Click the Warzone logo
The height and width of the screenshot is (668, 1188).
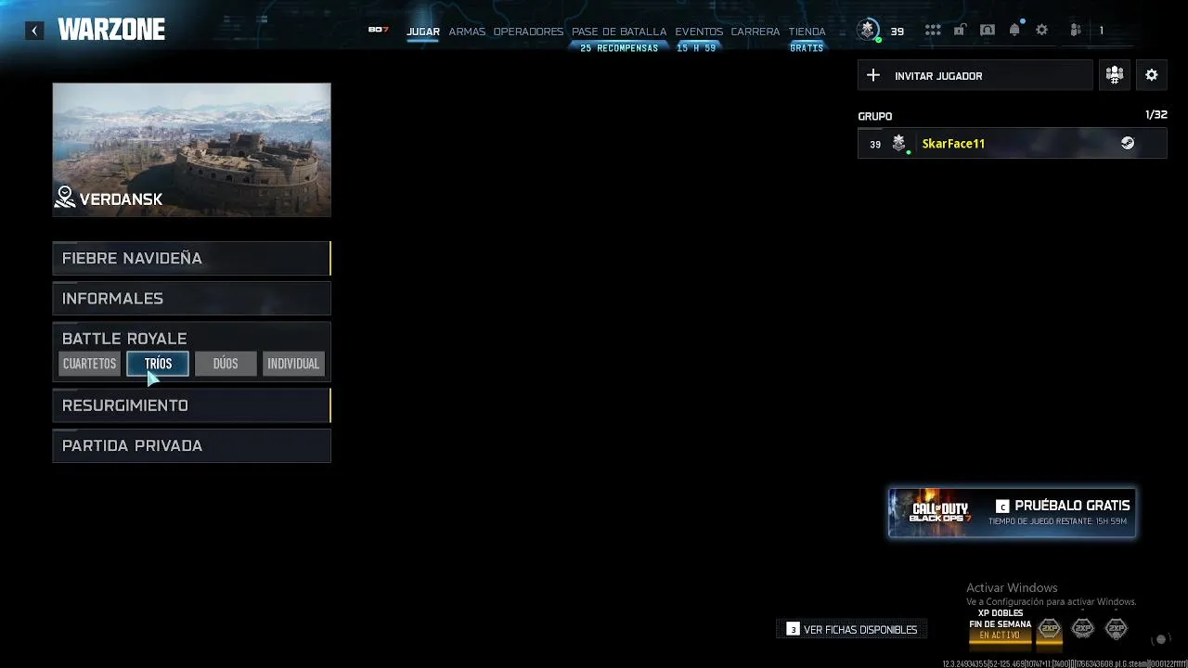111,30
